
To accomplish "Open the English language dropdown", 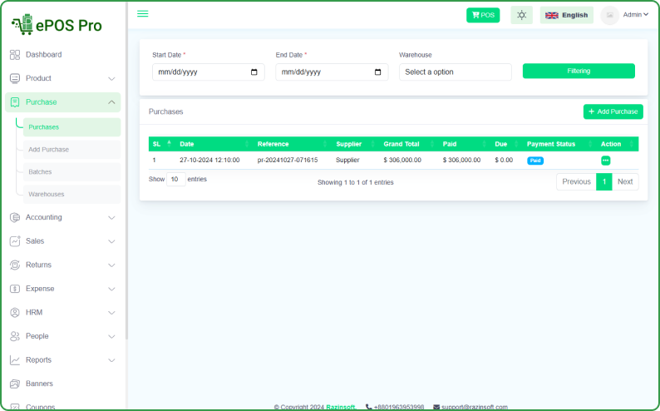I will coord(566,15).
